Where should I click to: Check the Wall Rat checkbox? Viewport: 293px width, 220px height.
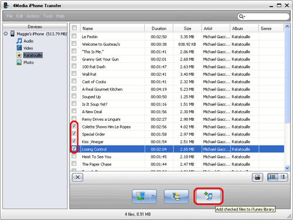coord(74,73)
